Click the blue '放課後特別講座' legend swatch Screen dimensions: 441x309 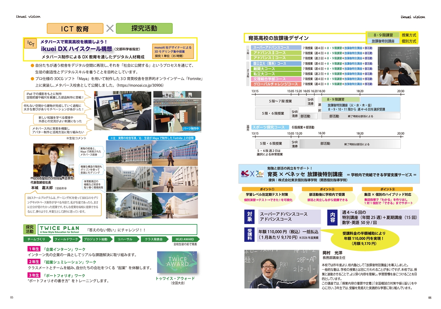tap(382, 41)
